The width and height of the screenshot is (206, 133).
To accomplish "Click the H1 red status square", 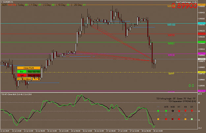I will tap(179, 119).
